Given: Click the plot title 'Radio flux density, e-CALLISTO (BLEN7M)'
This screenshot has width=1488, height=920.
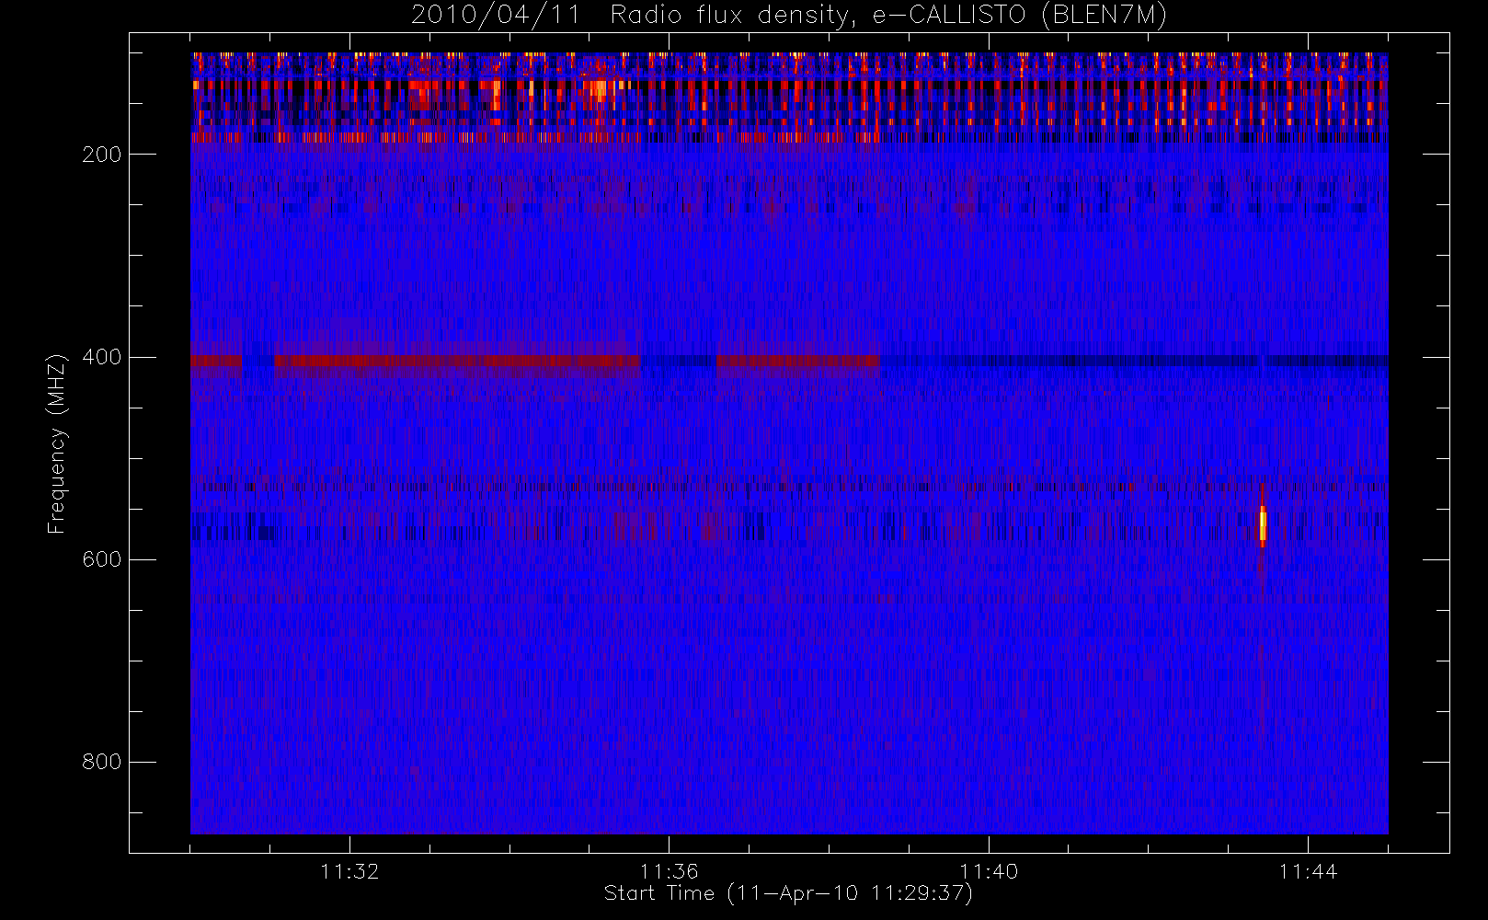Looking at the screenshot, I should click(888, 16).
